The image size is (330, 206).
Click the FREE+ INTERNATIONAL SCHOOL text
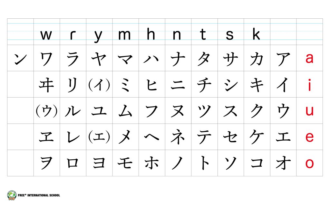[x=40, y=195]
